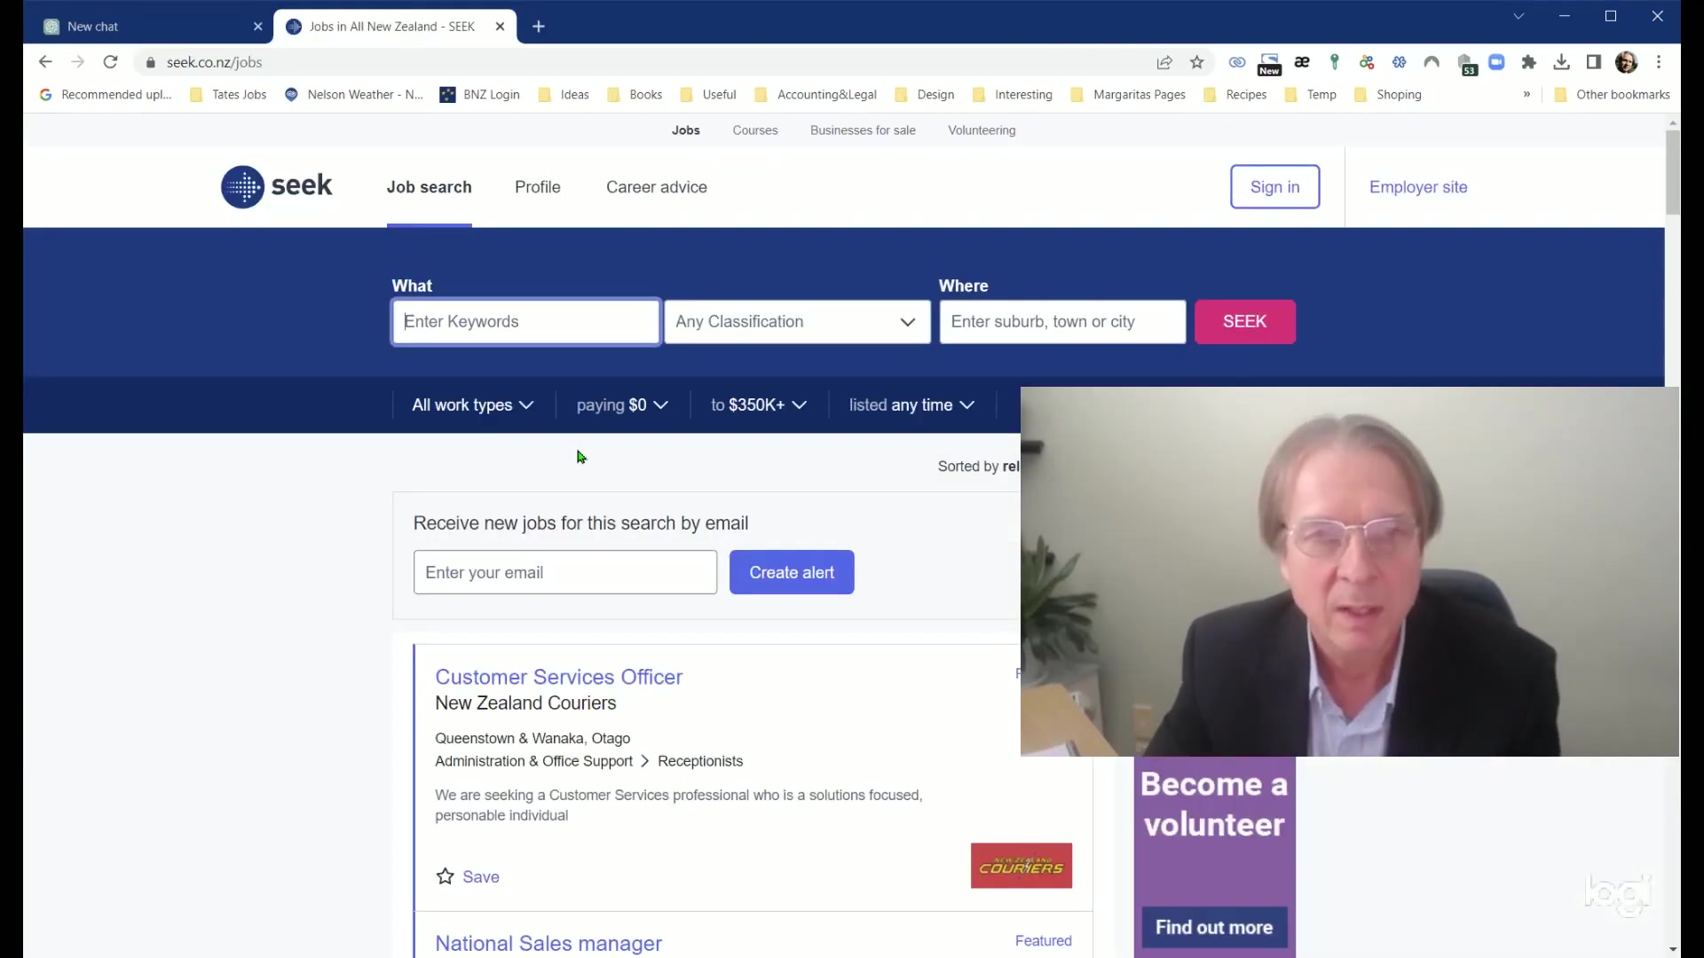Open the Accounting&Legal bookmark folder
Image resolution: width=1704 pixels, height=958 pixels.
[816, 94]
